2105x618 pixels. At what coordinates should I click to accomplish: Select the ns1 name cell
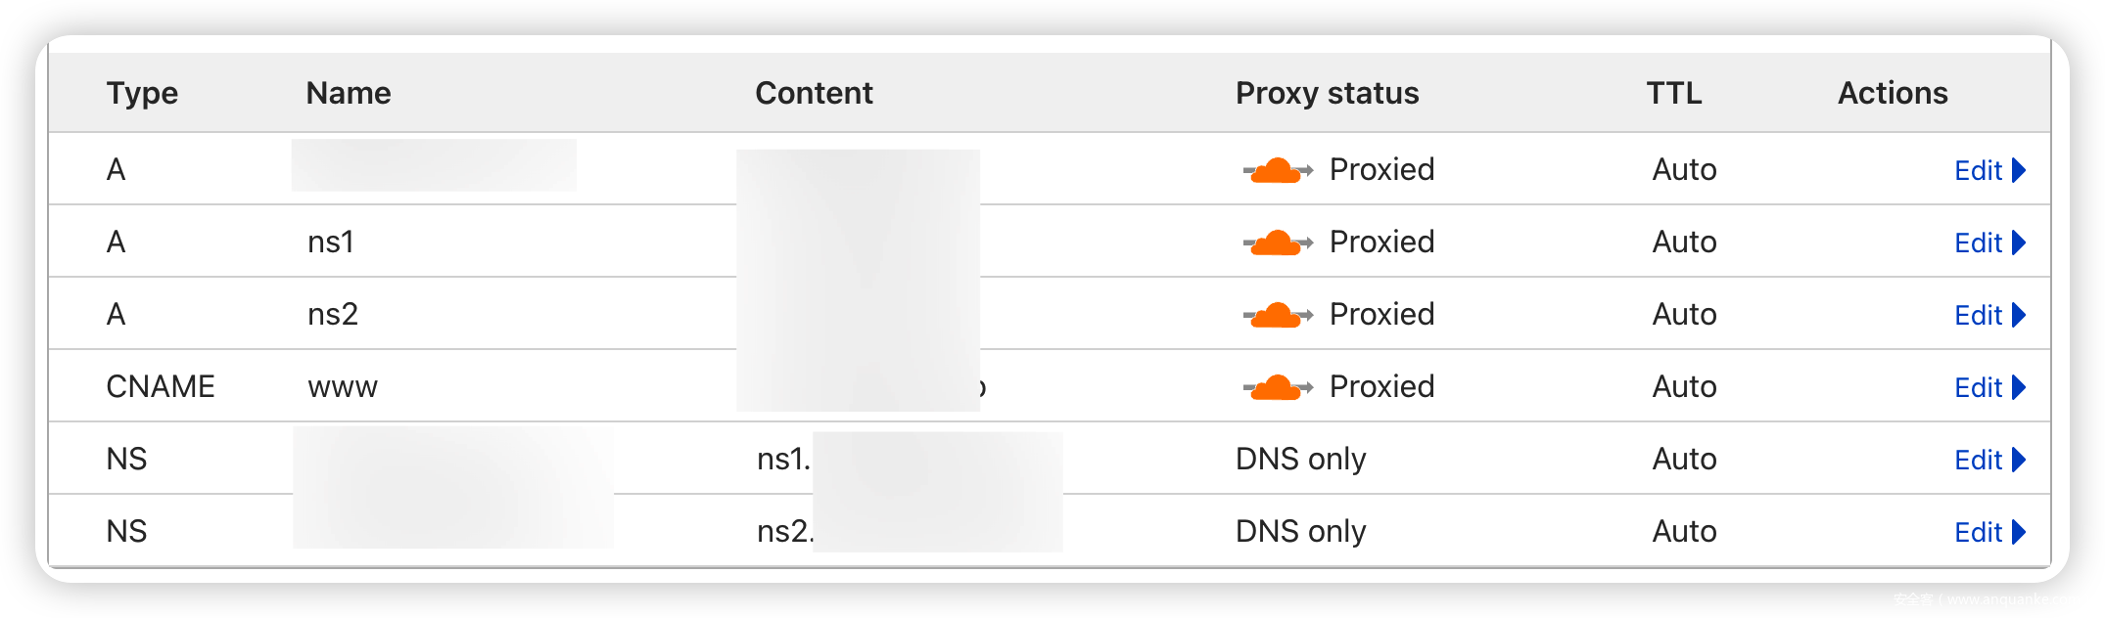(x=331, y=242)
